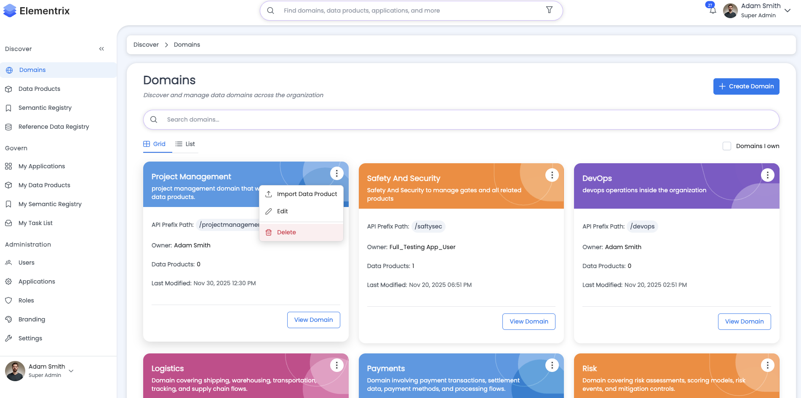The image size is (801, 398).
Task: Open the Safety And Security card options menu
Action: pyautogui.click(x=552, y=175)
